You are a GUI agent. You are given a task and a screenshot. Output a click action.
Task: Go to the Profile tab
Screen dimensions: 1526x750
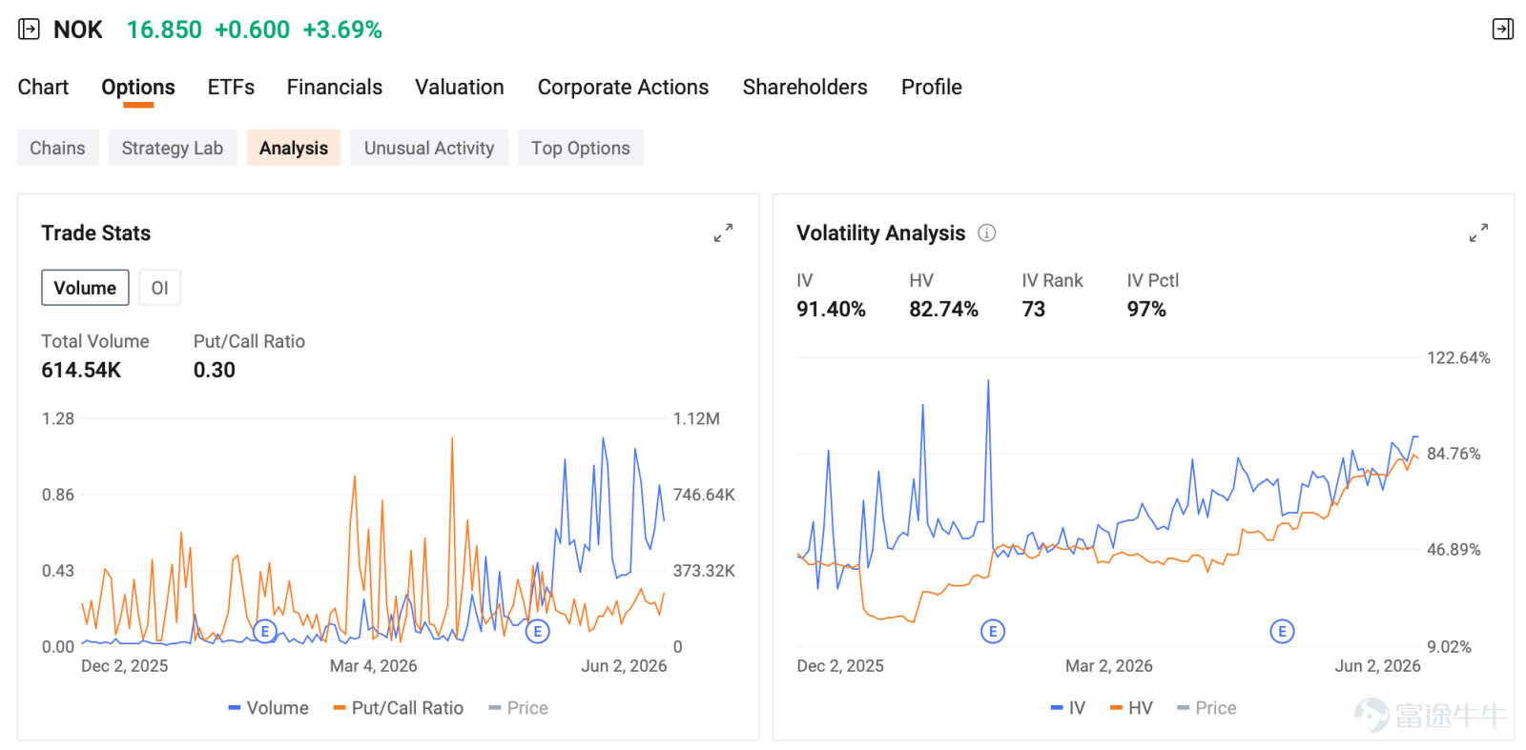click(x=932, y=87)
